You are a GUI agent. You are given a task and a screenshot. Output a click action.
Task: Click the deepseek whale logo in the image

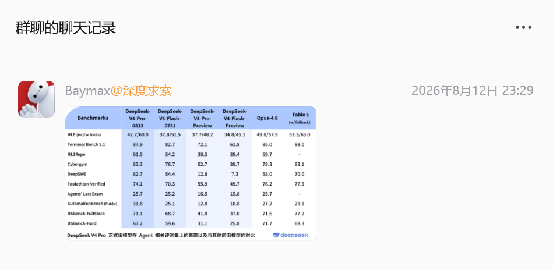click(x=290, y=235)
